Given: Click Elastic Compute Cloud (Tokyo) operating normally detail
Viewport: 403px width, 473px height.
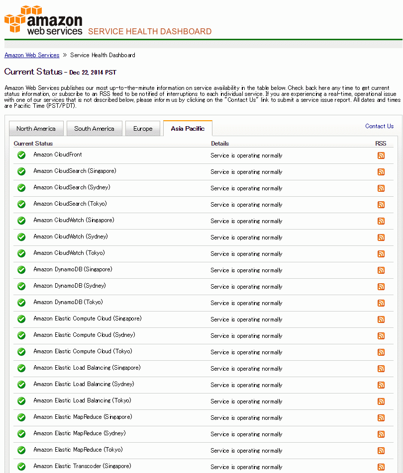Looking at the screenshot, I should (x=246, y=352).
